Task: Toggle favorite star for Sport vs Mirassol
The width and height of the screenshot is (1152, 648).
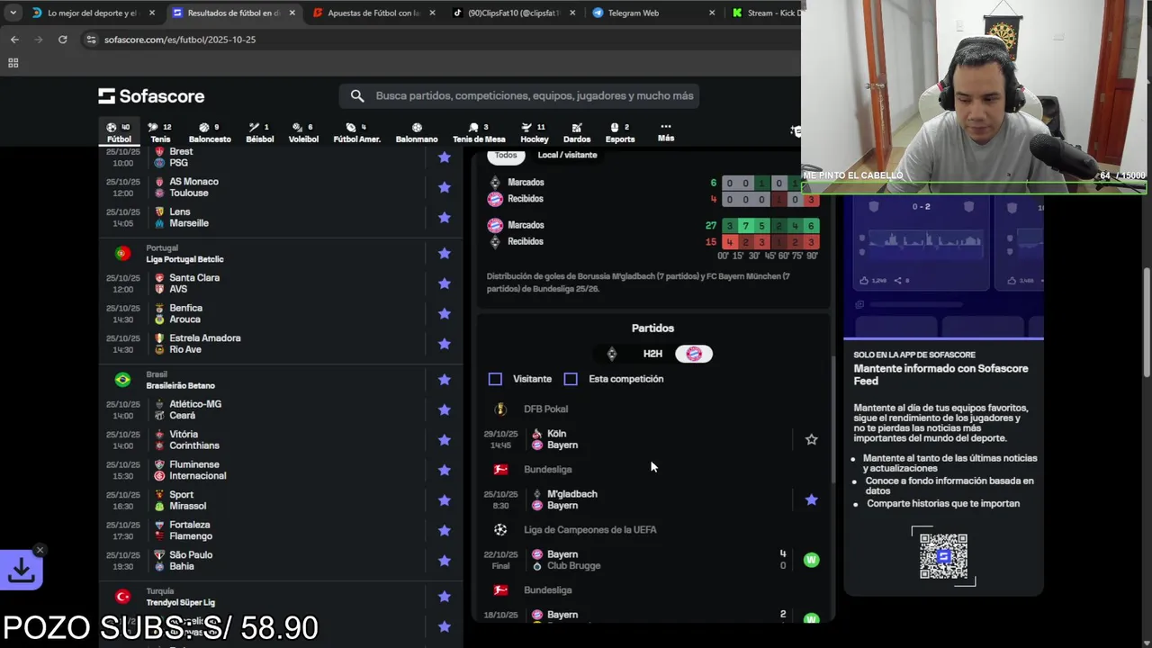Action: click(444, 500)
